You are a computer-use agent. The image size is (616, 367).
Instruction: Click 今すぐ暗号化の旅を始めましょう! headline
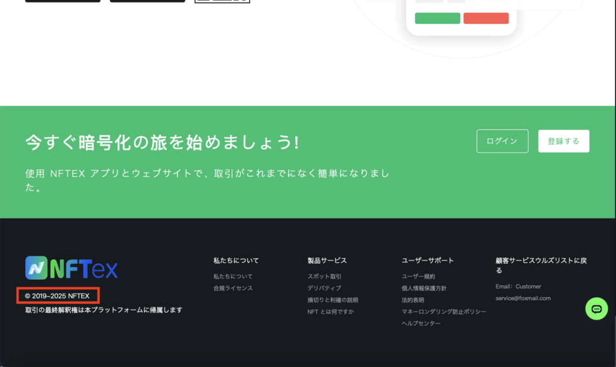(162, 142)
